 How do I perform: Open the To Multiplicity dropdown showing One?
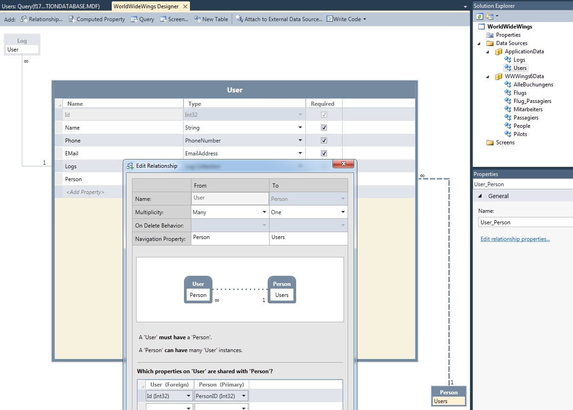pyautogui.click(x=343, y=212)
